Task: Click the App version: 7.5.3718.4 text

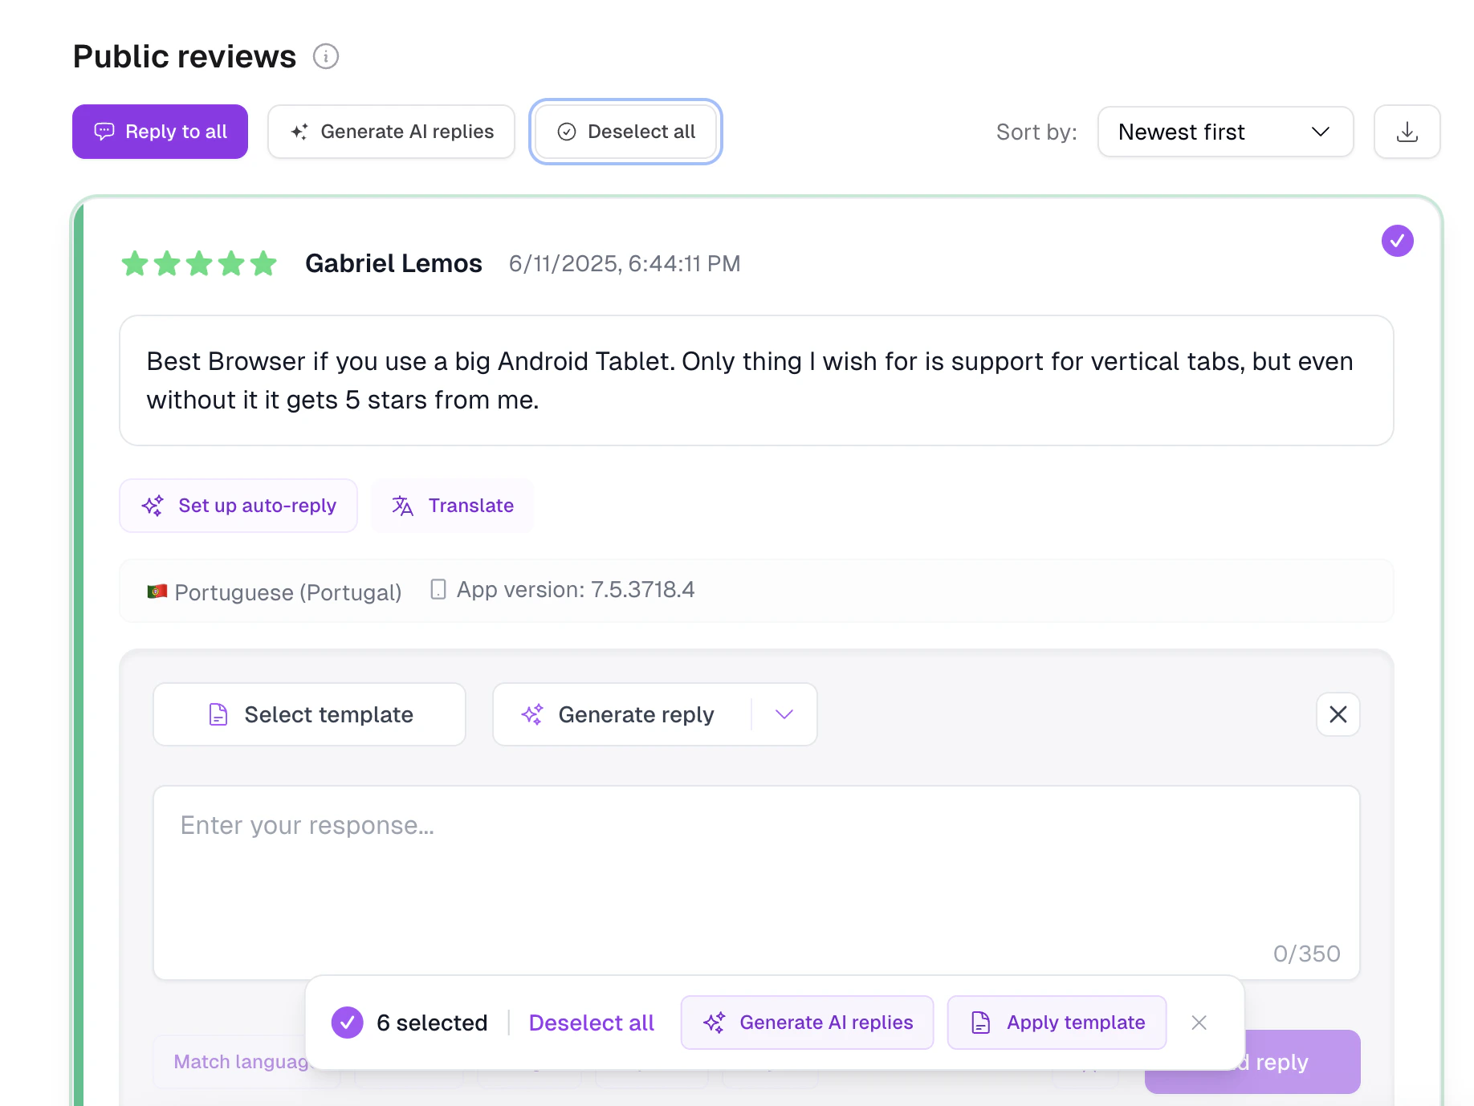Action: tap(576, 590)
